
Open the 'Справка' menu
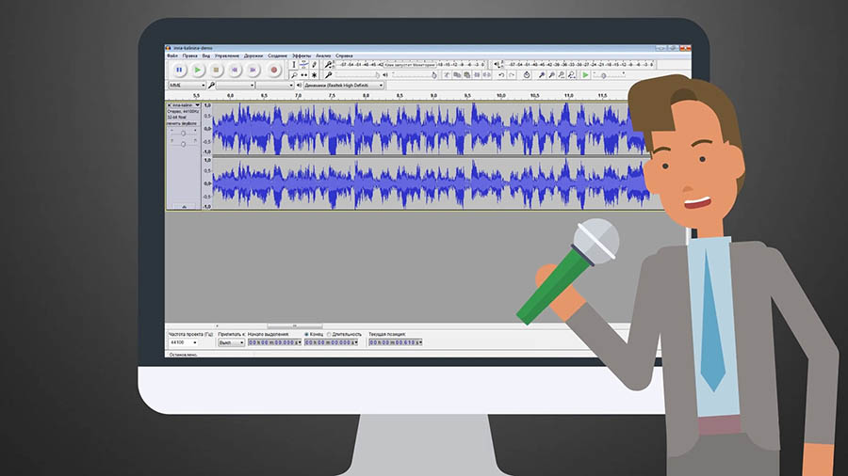tap(345, 56)
